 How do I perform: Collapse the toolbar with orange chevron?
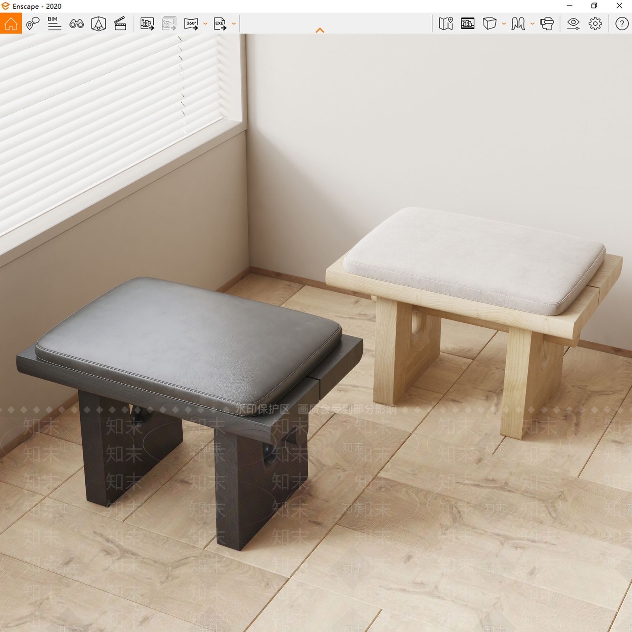[320, 30]
